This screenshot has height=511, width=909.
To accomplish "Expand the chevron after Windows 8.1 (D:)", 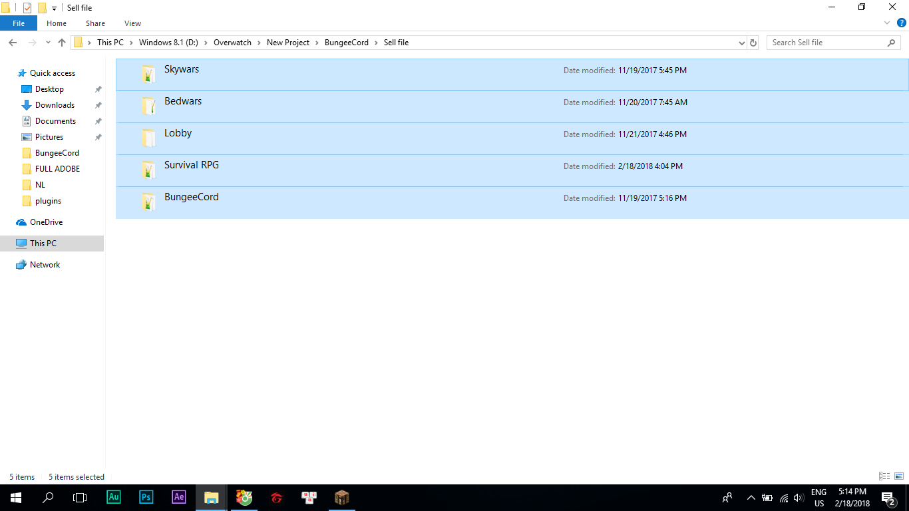I will click(206, 43).
